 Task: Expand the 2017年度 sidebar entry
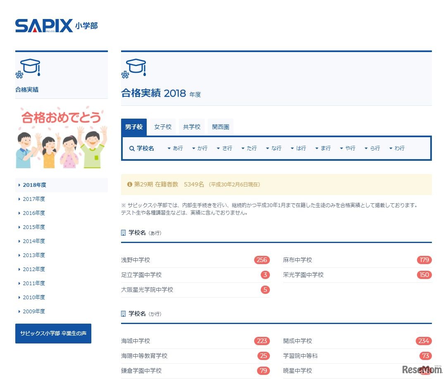click(33, 199)
